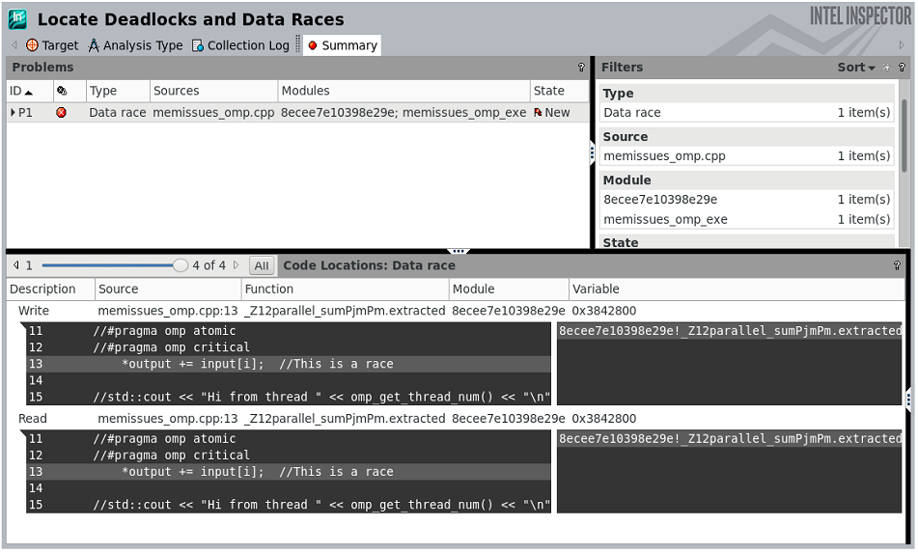Screen dimensions: 918x553
Task: Click the Problems panel help icon
Action: (581, 68)
